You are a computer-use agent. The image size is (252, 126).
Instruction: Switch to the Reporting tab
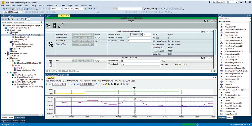pos(49,16)
